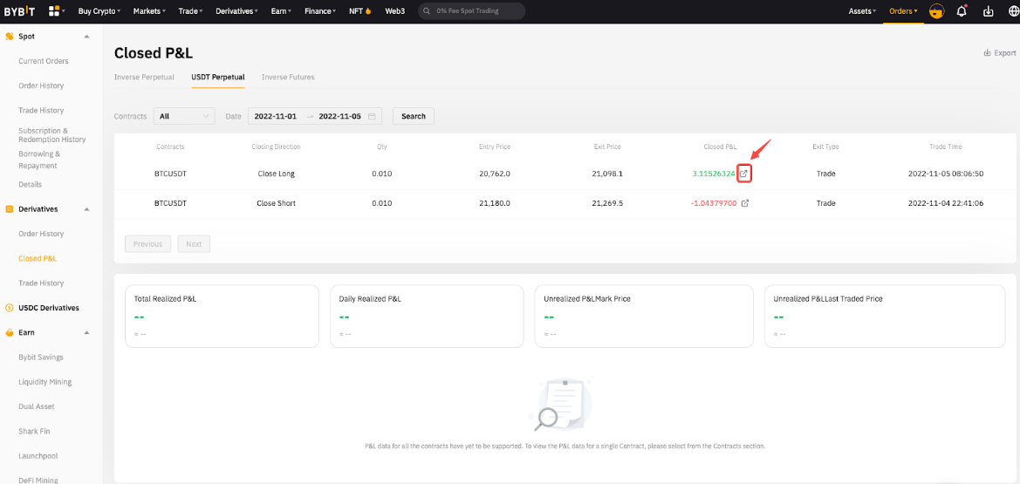
Task: Switch to the Inverse Futures tab
Action: pyautogui.click(x=288, y=77)
